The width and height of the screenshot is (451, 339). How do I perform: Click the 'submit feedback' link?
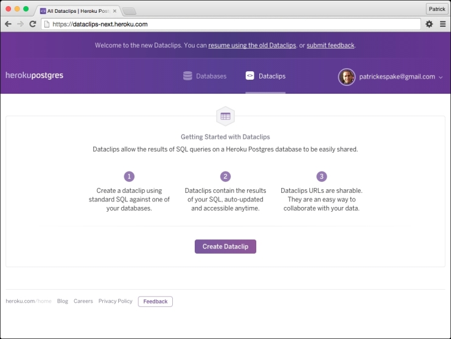click(330, 45)
